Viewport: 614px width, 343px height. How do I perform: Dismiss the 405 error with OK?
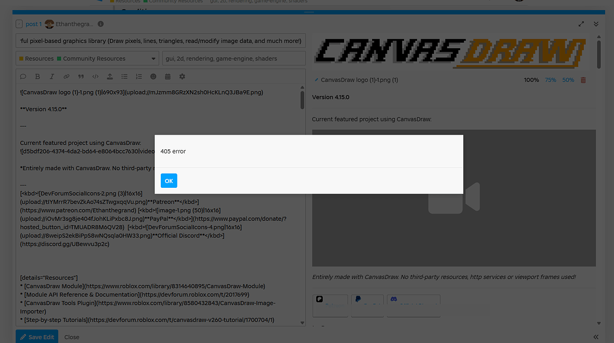pos(168,181)
